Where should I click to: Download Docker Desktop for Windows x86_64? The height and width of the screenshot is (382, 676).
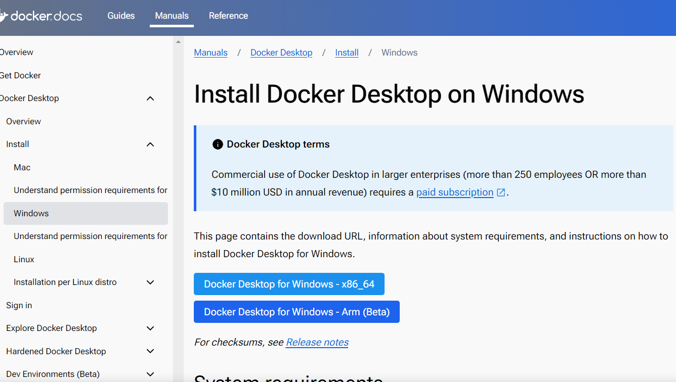click(289, 284)
